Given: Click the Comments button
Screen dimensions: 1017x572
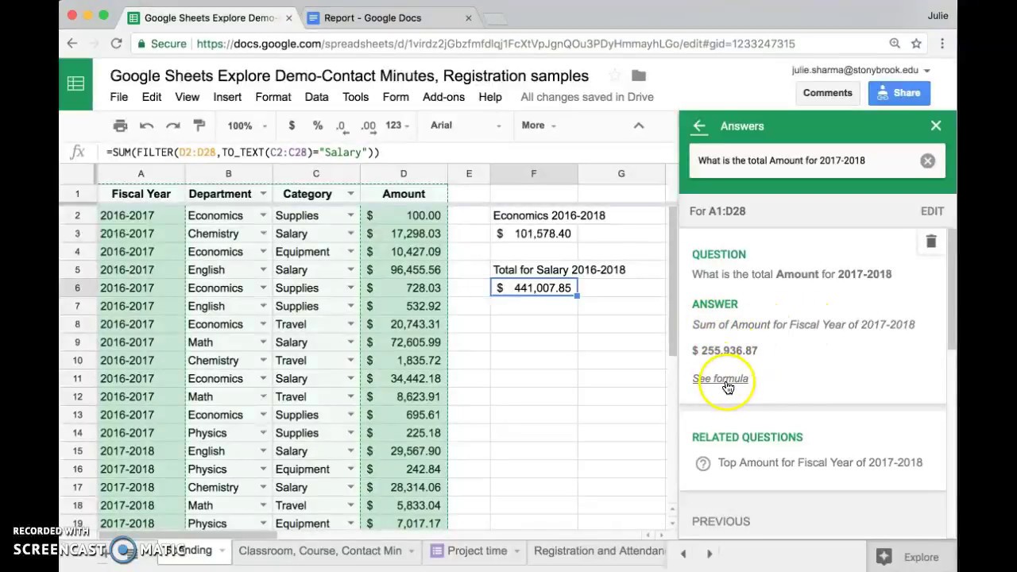Looking at the screenshot, I should pyautogui.click(x=827, y=93).
